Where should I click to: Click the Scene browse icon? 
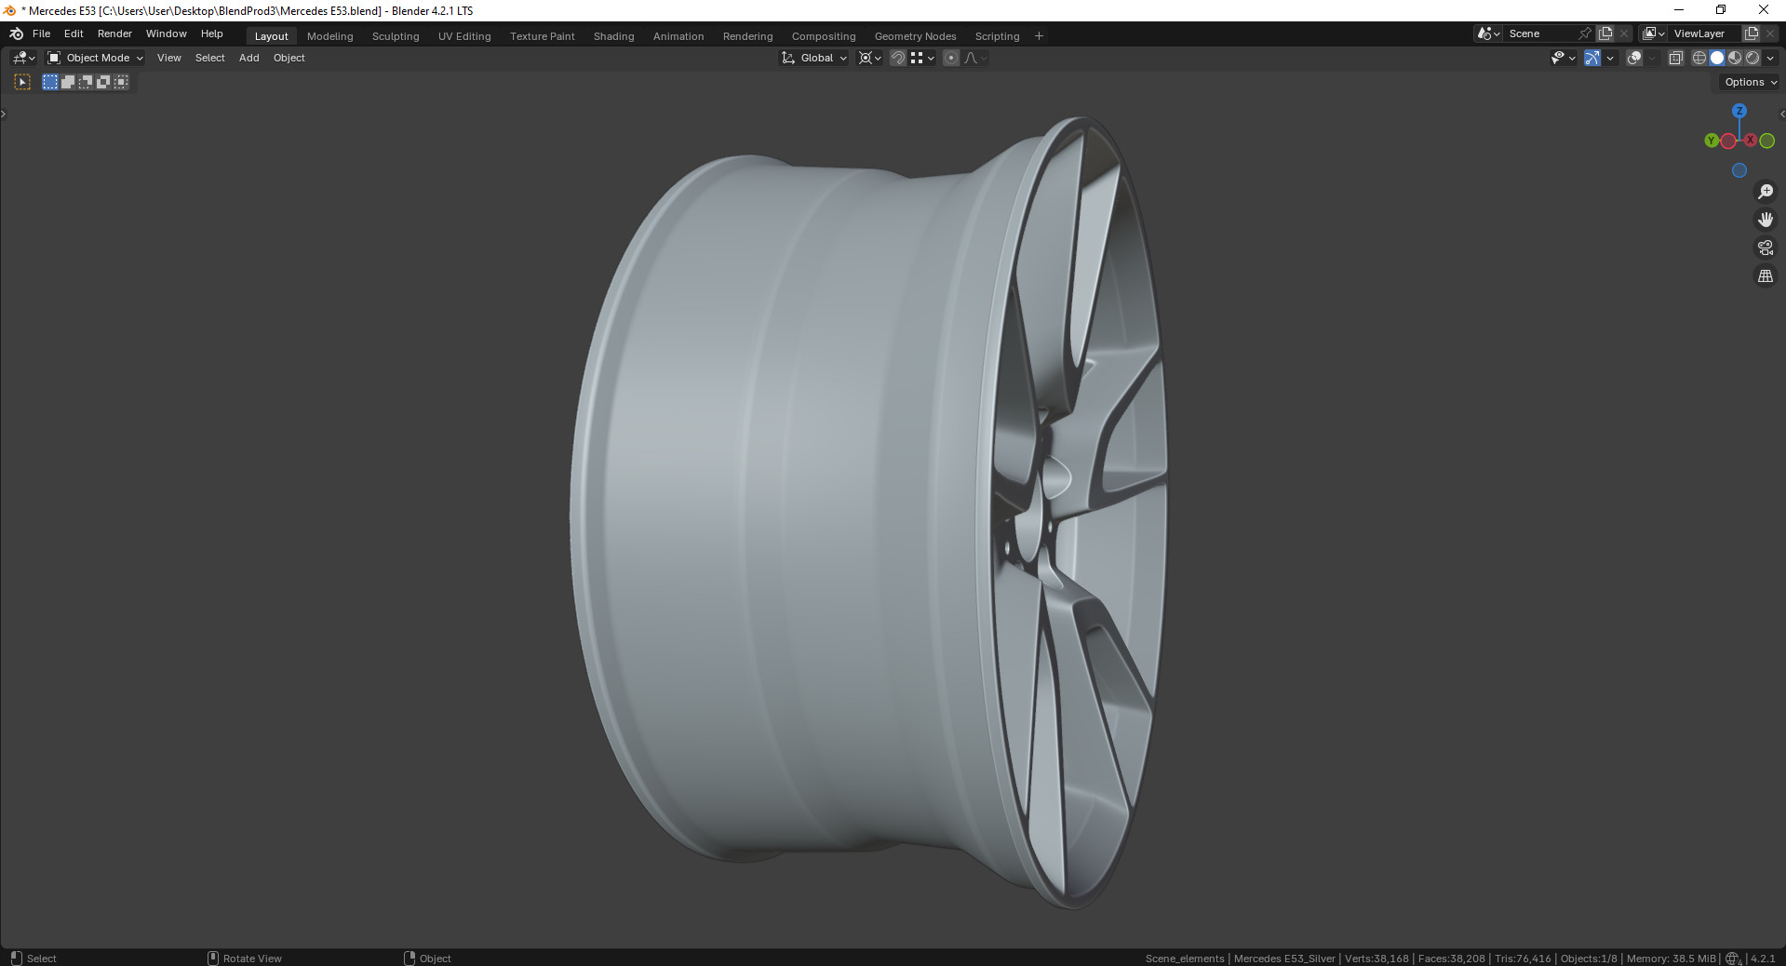pos(1489,34)
